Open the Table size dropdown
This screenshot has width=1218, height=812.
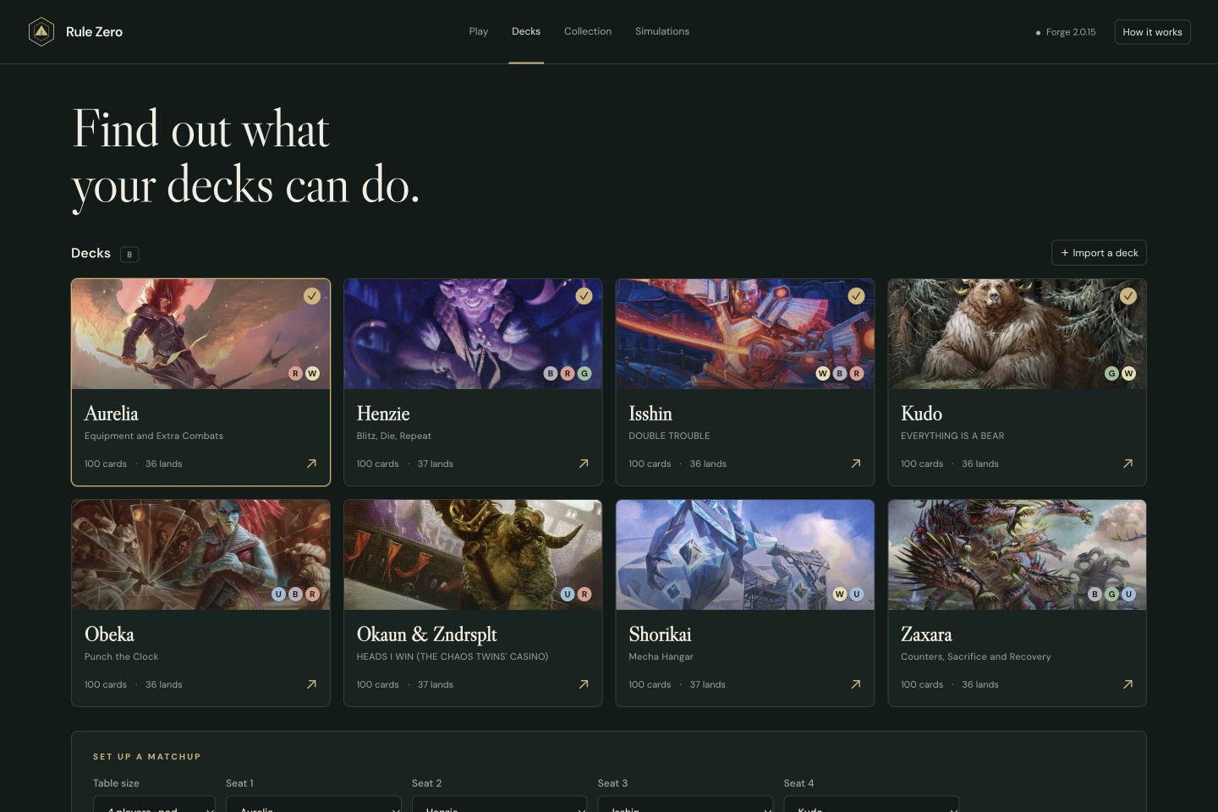pyautogui.click(x=154, y=804)
